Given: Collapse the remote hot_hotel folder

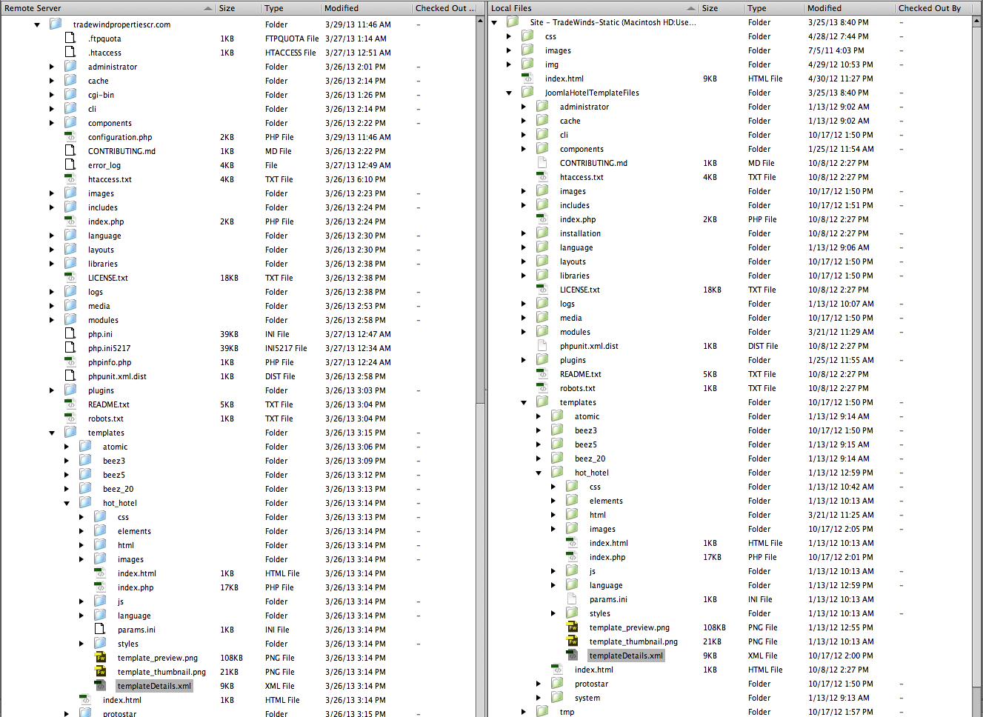Looking at the screenshot, I should (67, 503).
